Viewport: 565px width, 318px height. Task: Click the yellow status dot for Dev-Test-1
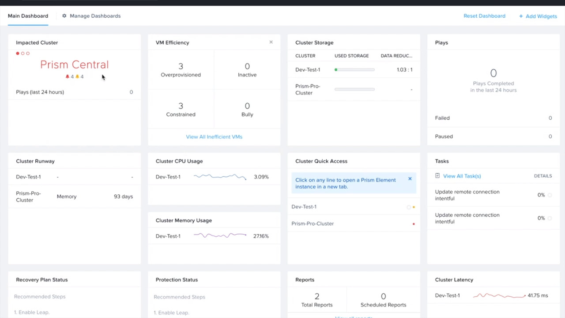click(x=414, y=207)
